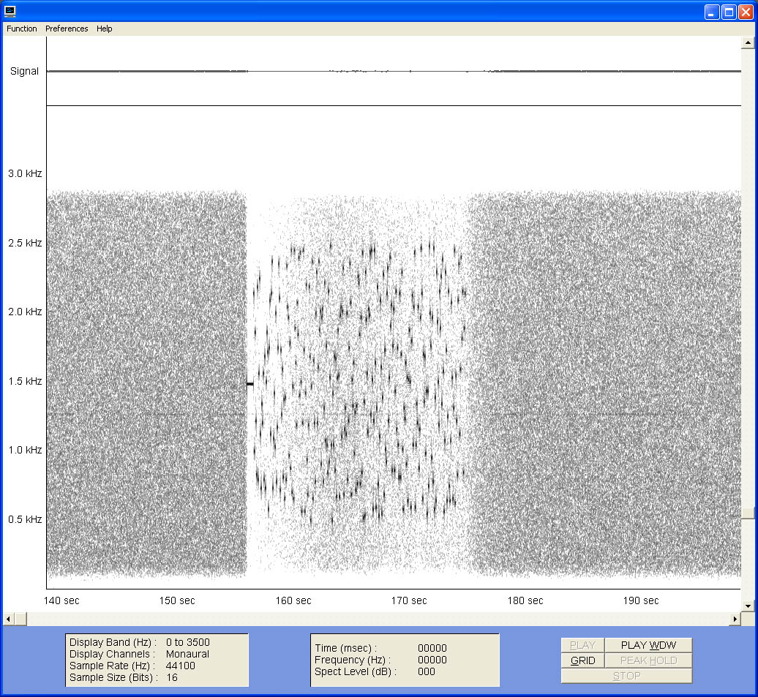The width and height of the screenshot is (758, 697).
Task: Click the horizontal scrollbar left arrow
Action: point(9,619)
